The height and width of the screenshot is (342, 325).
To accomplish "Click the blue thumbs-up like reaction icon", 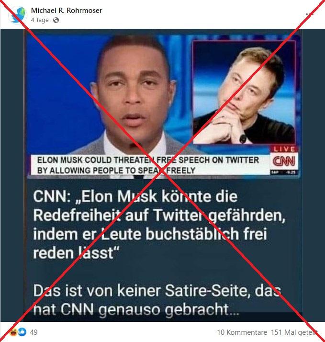I will pyautogui.click(x=22, y=332).
